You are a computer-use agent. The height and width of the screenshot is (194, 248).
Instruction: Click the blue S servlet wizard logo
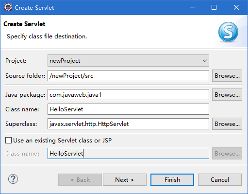pos(228,32)
